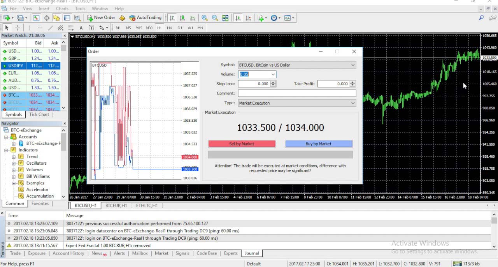
Task: Open the Charts menu
Action: [x=62, y=9]
